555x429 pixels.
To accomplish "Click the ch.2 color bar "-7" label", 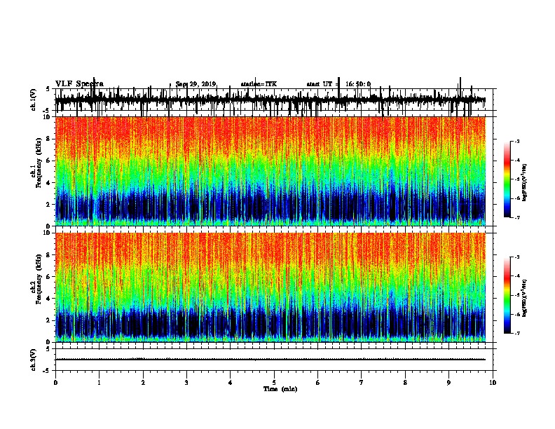I will [x=516, y=333].
